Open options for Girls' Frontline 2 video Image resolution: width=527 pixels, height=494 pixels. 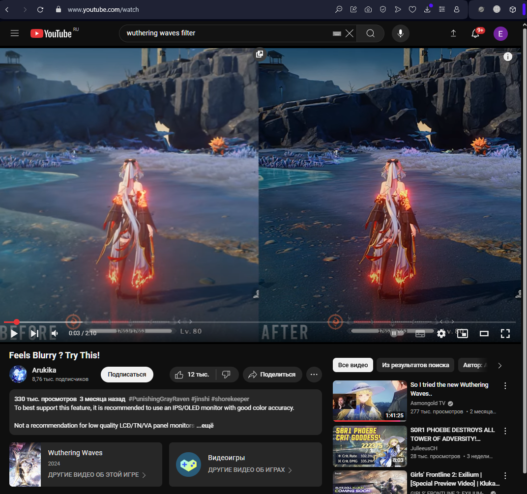pyautogui.click(x=505, y=475)
